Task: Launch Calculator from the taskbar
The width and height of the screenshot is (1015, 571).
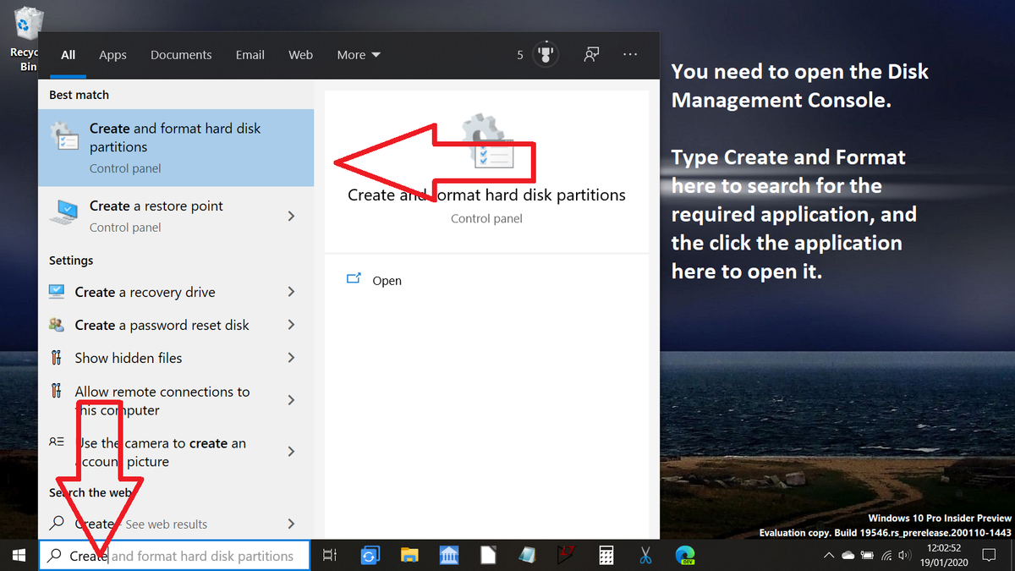Action: pyautogui.click(x=606, y=556)
